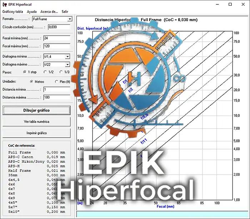Viewport: 250px width, 219px height.
Task: Click the Imprimir gráfico button
Action: (x=36, y=133)
